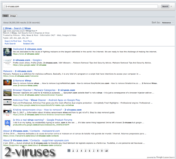Open 'About 2-Viruses.com / Contacts - supprimer-spyware.com' result
Image resolution: width=176 pixels, height=159 pixels.
[x=36, y=140]
